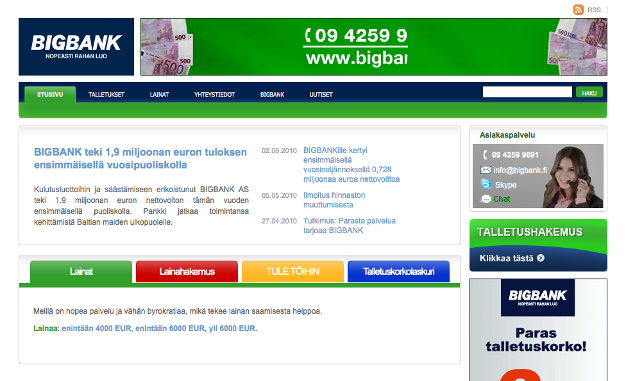Select the yellow TULE TÖIHIN tab
This screenshot has height=381, width=626.
click(x=292, y=272)
